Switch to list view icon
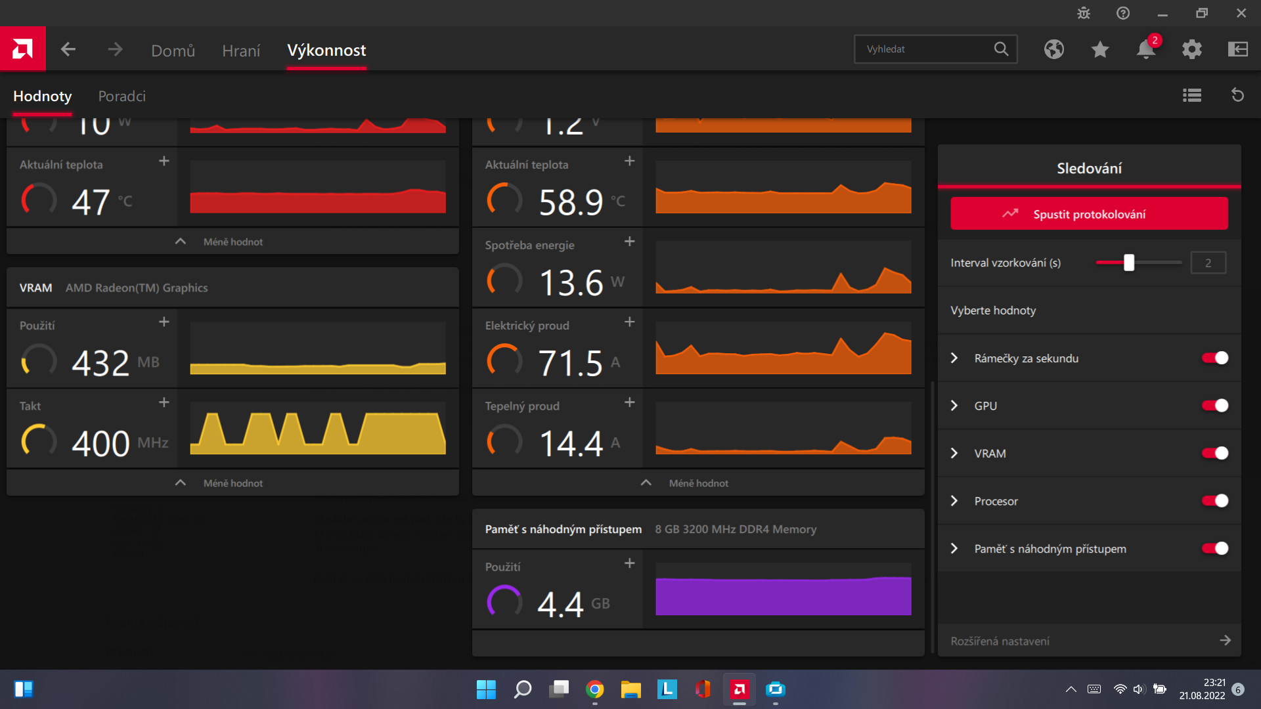Screen dimensions: 1261x709 1192,96
